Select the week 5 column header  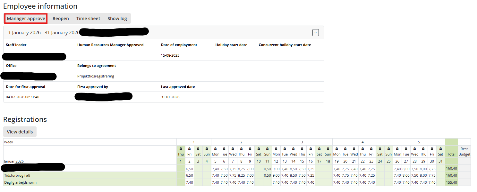click(419, 142)
